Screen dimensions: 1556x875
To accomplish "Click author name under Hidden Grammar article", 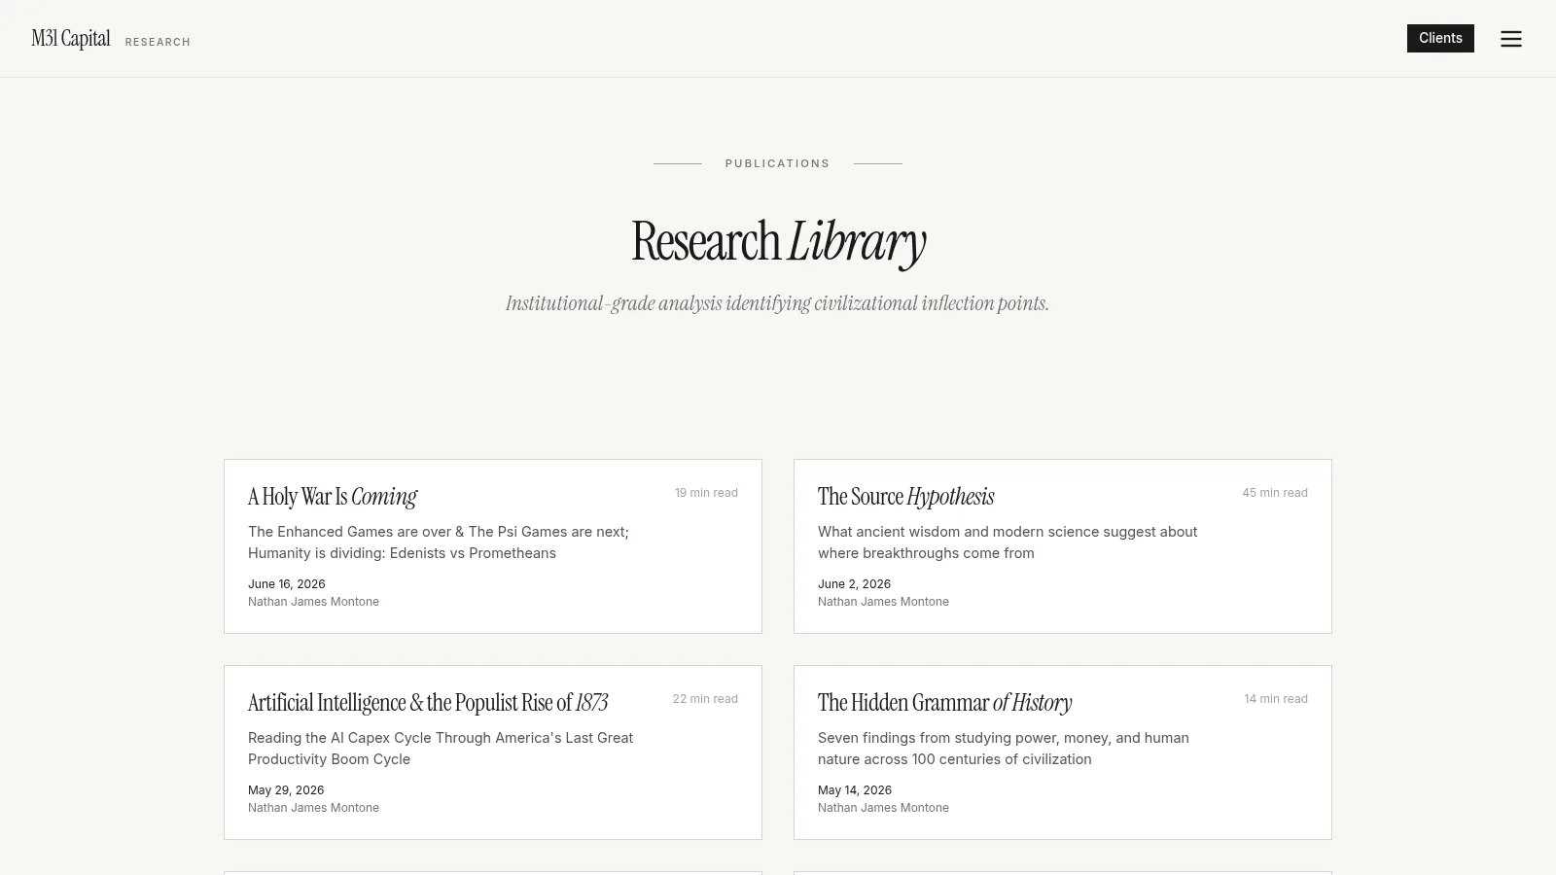I will 883,808.
